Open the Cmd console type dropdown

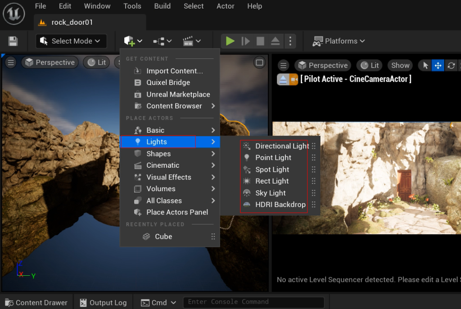click(x=158, y=303)
